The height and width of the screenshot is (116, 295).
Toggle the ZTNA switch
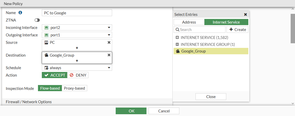pyautogui.click(x=37, y=20)
